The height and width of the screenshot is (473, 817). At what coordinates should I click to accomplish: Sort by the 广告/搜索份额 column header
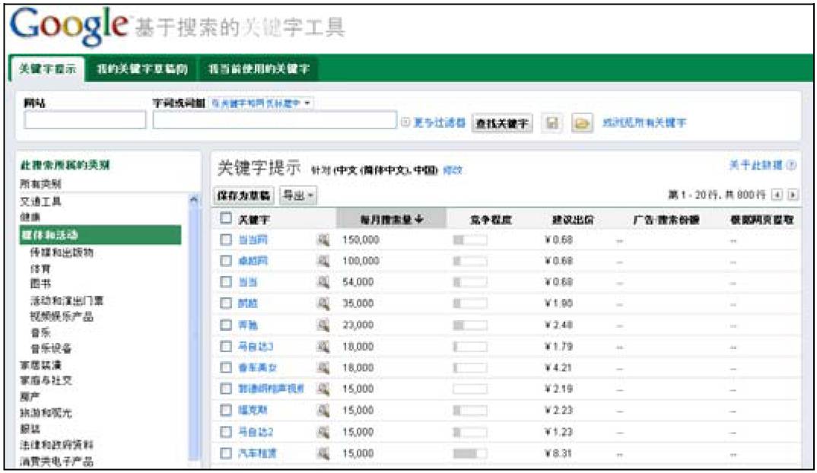coord(666,220)
